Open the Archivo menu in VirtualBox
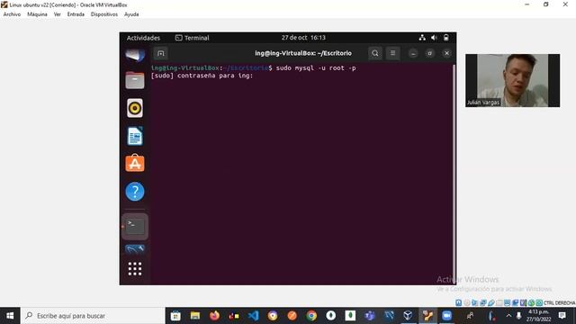Viewport: 576px width, 324px height. pos(12,14)
